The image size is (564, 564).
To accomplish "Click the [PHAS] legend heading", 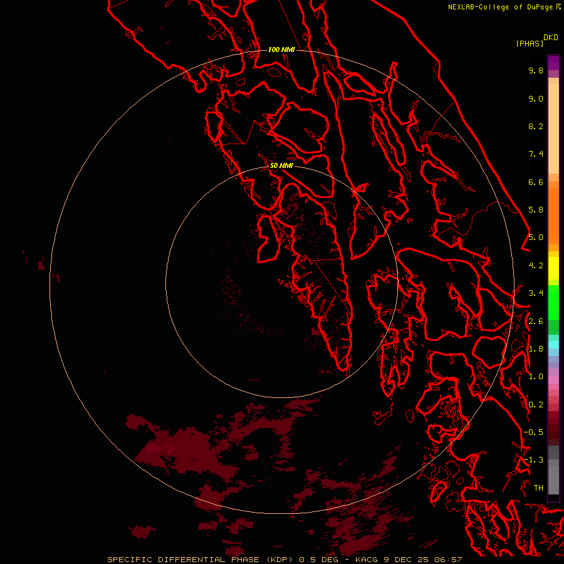I will coord(530,43).
